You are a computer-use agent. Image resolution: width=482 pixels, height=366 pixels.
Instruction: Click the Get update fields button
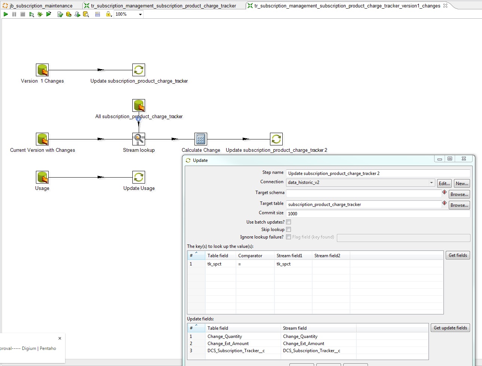(x=450, y=328)
